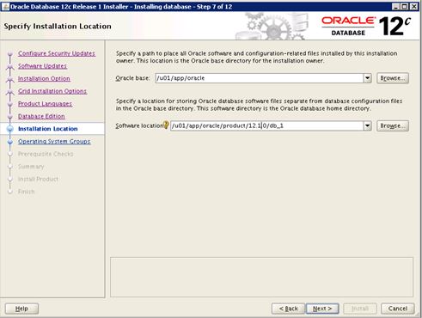Click into the Oracle base path field
This screenshot has height=318, width=422.
pos(260,78)
